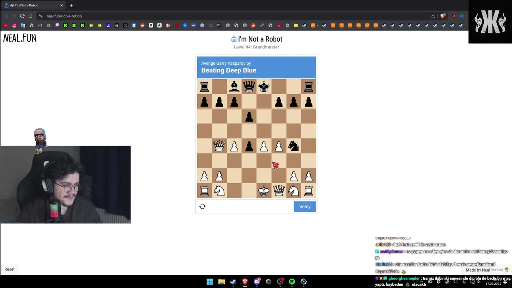Select the black king on e8
This screenshot has height=288, width=512.
pyautogui.click(x=264, y=86)
